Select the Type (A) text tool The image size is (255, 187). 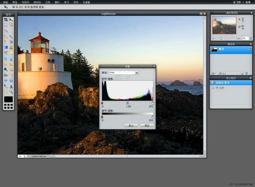(x=11, y=86)
